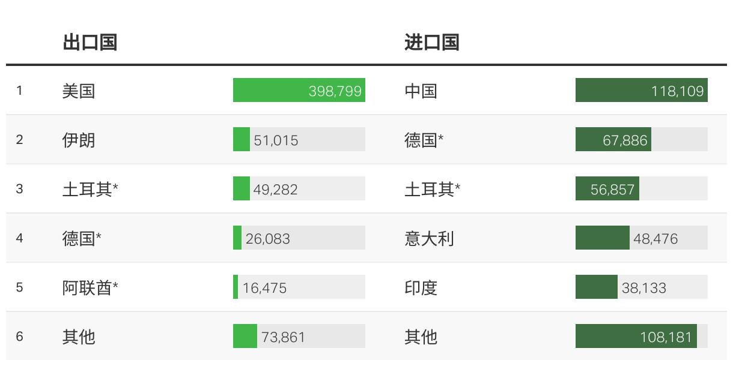Select the exporter 其他 bar showing 73,861

coord(299,336)
